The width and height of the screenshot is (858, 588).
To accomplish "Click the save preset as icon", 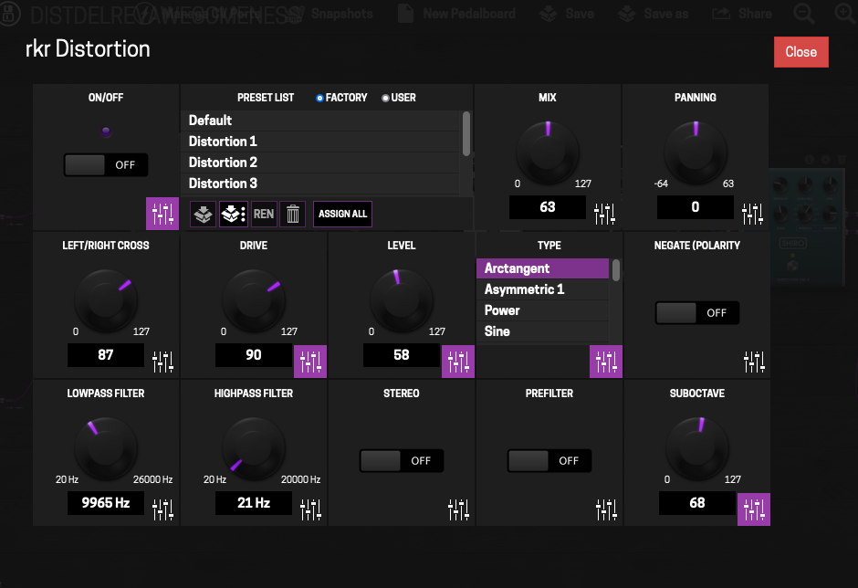I will [234, 215].
